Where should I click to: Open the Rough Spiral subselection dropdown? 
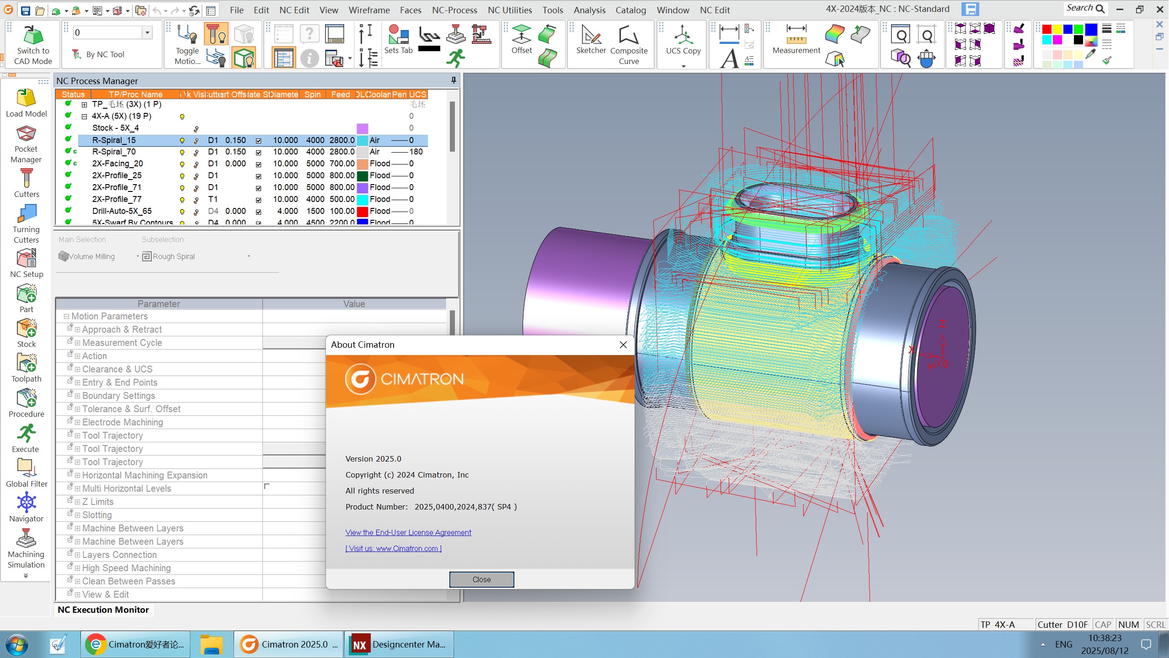(x=249, y=256)
